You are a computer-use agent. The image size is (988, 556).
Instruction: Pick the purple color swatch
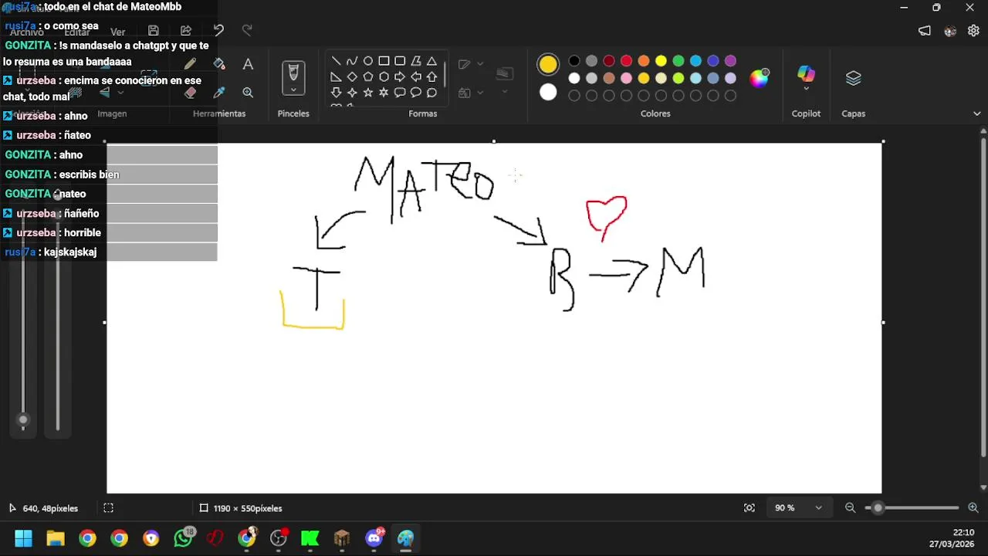coord(730,61)
